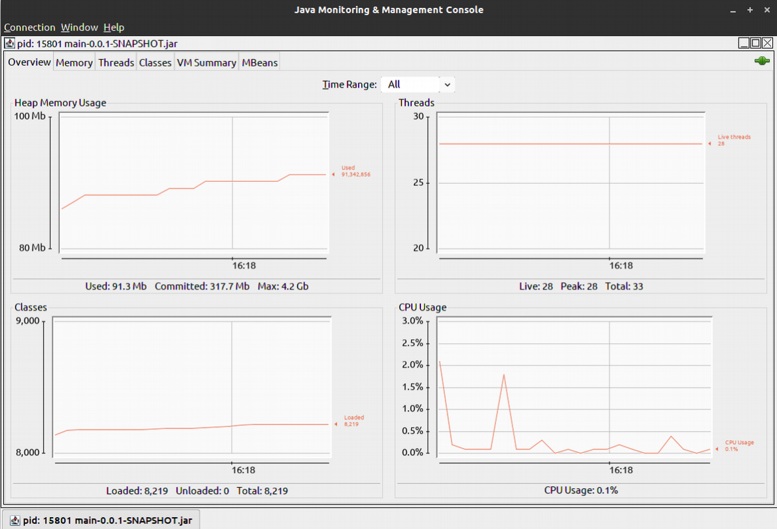Click the 'CPU Usage 0.1%' chart label
Image resolution: width=777 pixels, height=529 pixels.
739,446
